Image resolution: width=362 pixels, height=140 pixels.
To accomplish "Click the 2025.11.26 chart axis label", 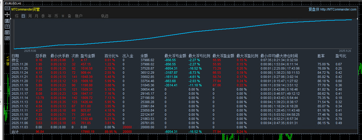I will (345, 51).
